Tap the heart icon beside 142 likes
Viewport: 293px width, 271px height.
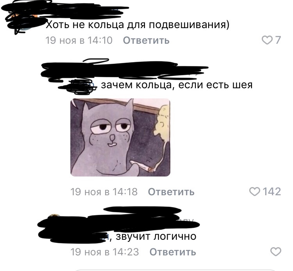coord(254,192)
